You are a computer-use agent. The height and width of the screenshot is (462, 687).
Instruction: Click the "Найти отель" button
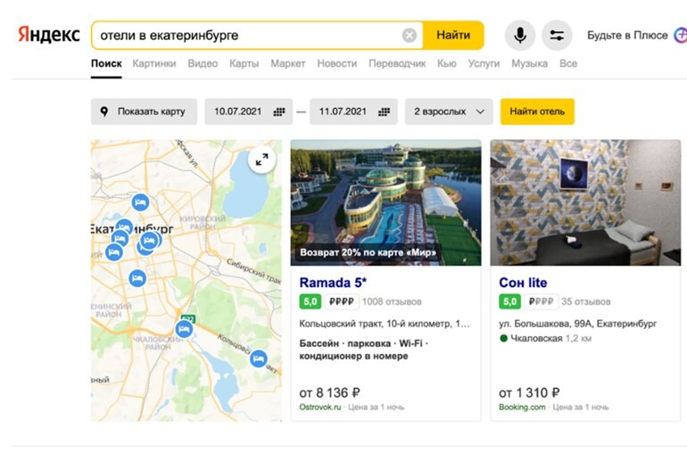coord(537,111)
